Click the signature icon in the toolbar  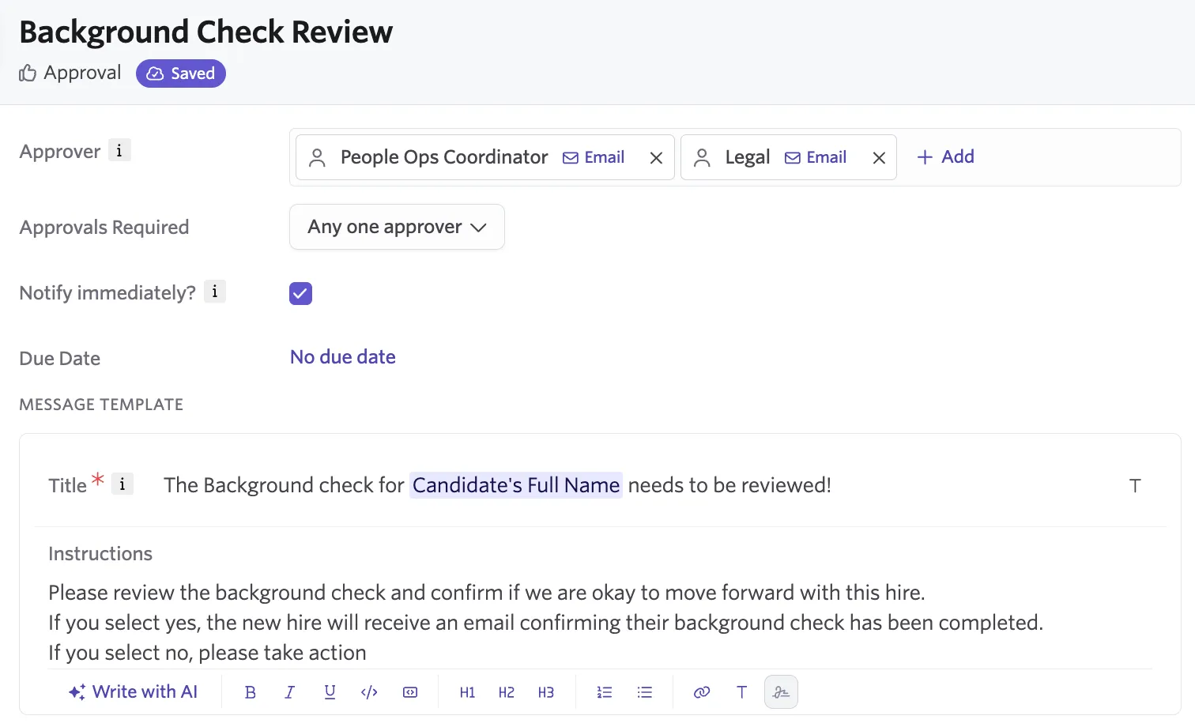782,692
